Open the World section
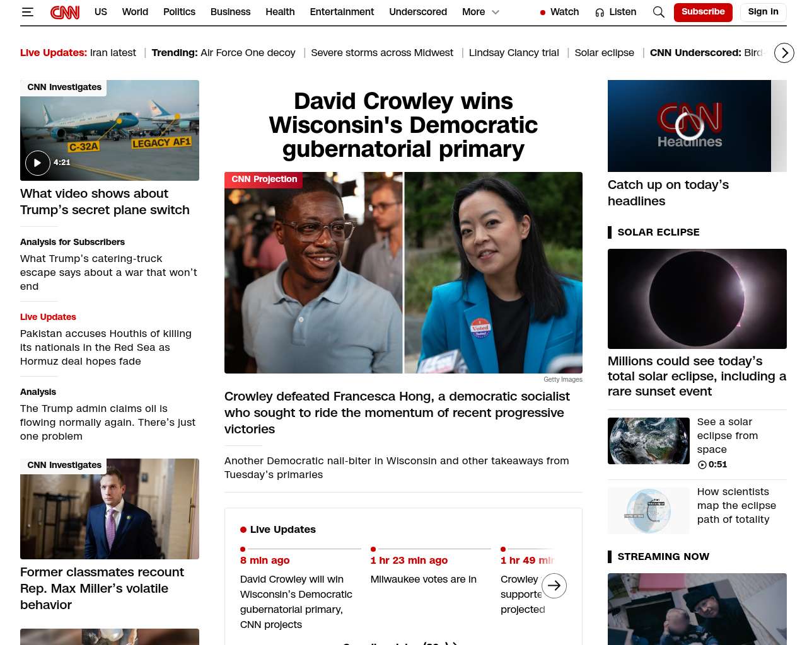The width and height of the screenshot is (807, 645). (x=135, y=12)
